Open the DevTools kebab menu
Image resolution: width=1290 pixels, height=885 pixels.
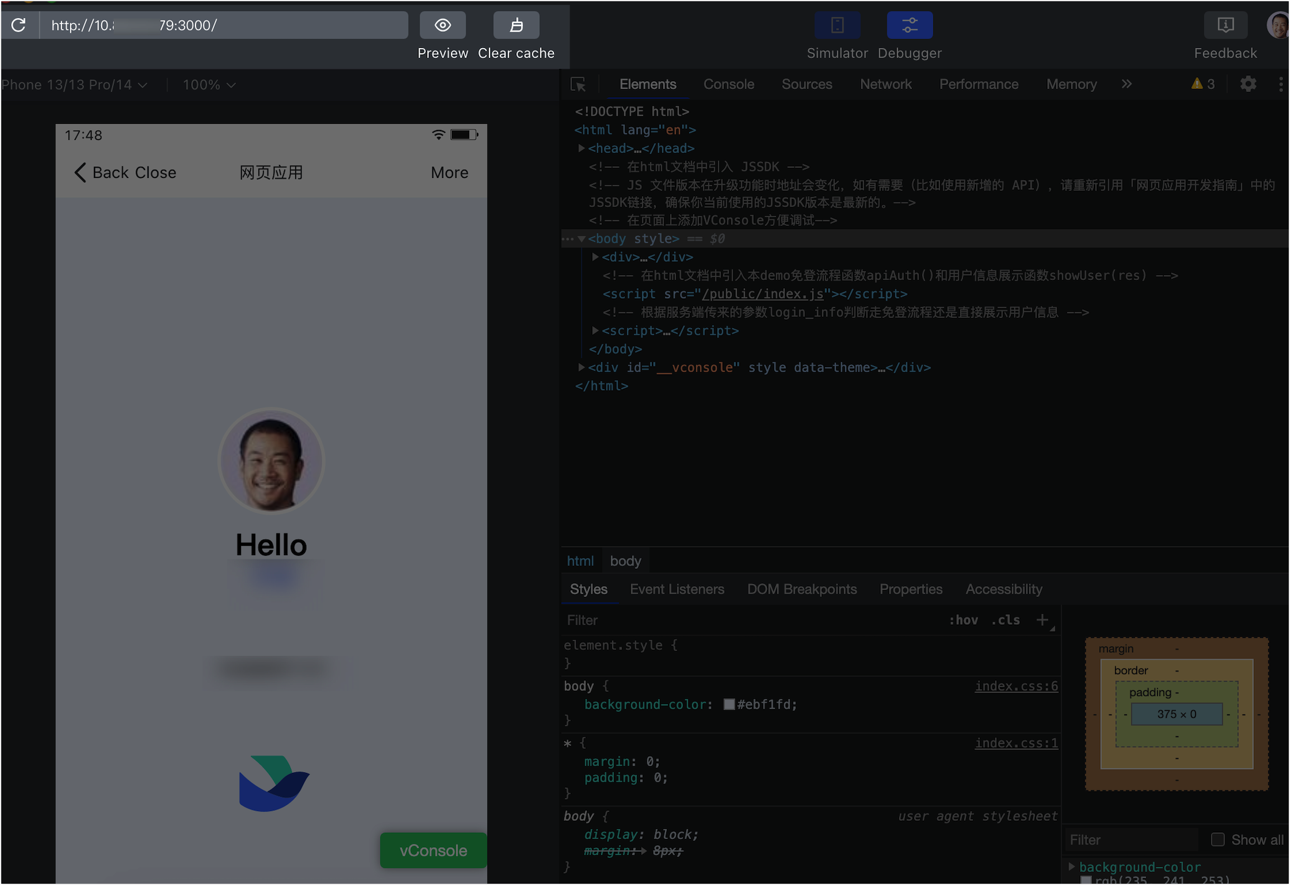point(1280,84)
